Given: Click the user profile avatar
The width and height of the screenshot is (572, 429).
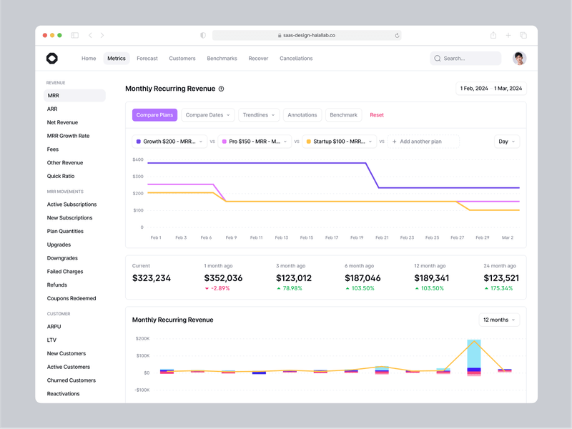Looking at the screenshot, I should coord(518,58).
